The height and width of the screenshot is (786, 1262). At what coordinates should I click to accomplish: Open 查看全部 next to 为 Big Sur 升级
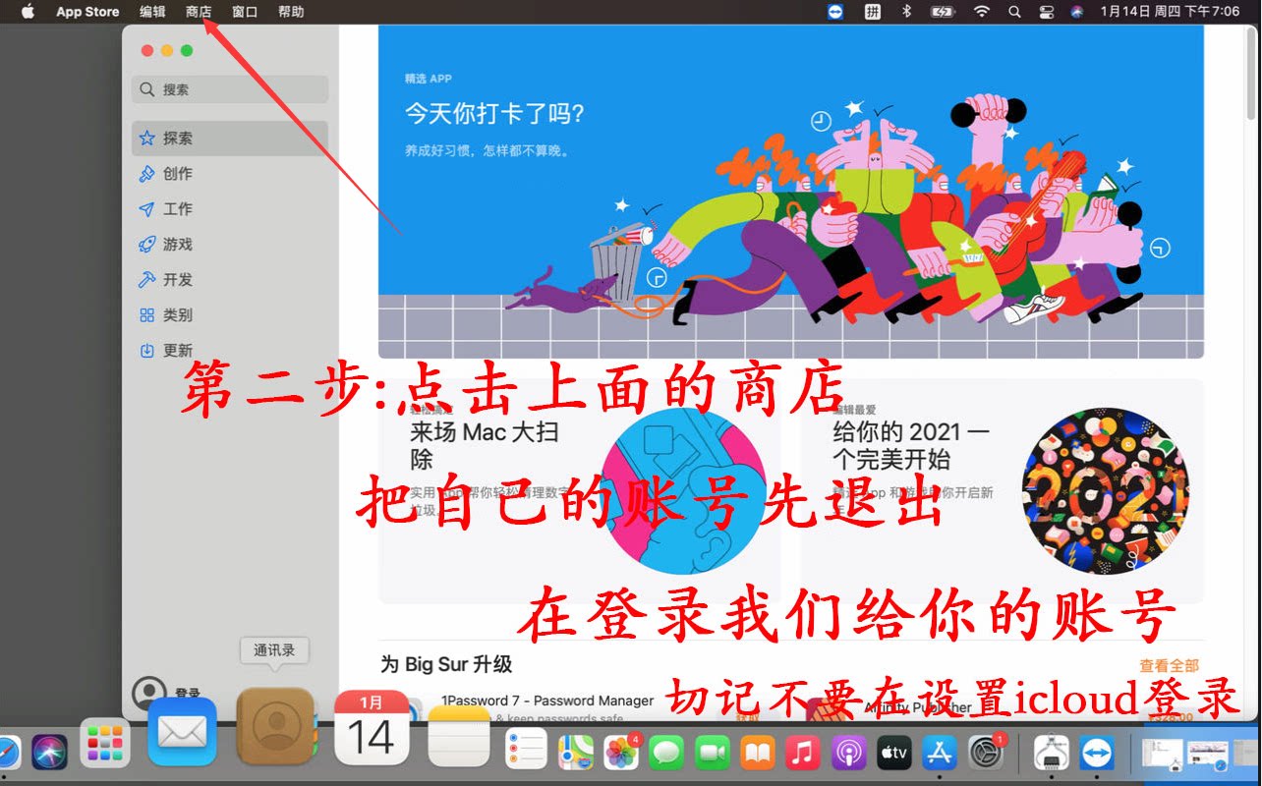click(1171, 663)
